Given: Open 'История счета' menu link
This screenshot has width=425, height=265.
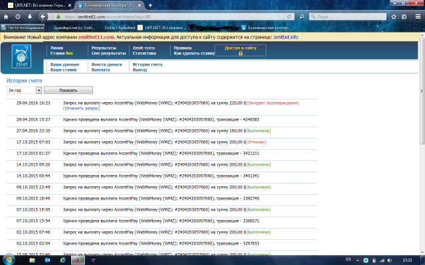Looking at the screenshot, I should 147,65.
